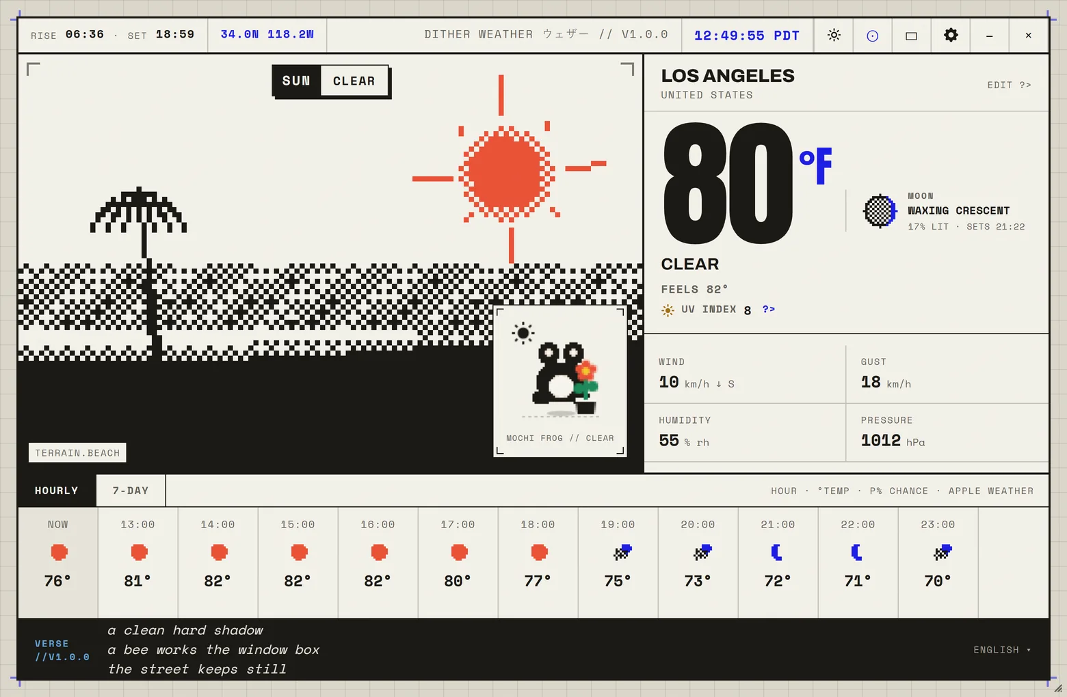The width and height of the screenshot is (1067, 697).
Task: Click crescent moon icon at 22:00
Action: click(x=856, y=552)
